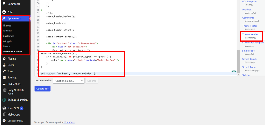Open the Theme Footer file
This screenshot has width=265, height=132.
pos(250,26)
